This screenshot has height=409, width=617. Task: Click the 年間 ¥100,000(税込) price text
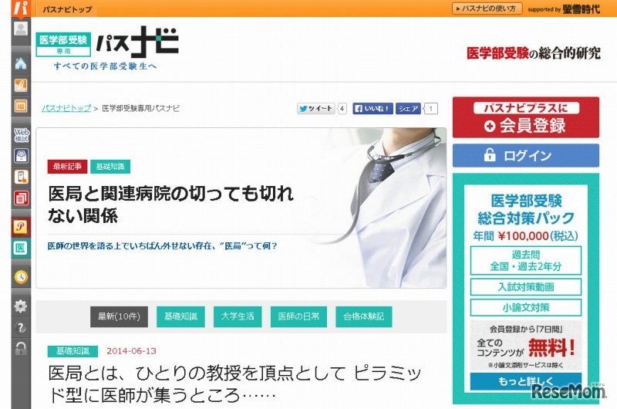point(526,236)
